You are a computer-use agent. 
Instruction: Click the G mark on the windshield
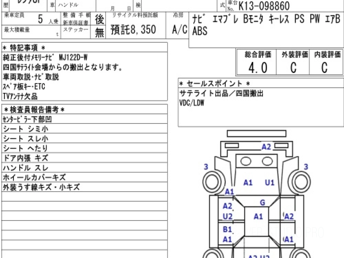pyautogui.click(x=262, y=203)
